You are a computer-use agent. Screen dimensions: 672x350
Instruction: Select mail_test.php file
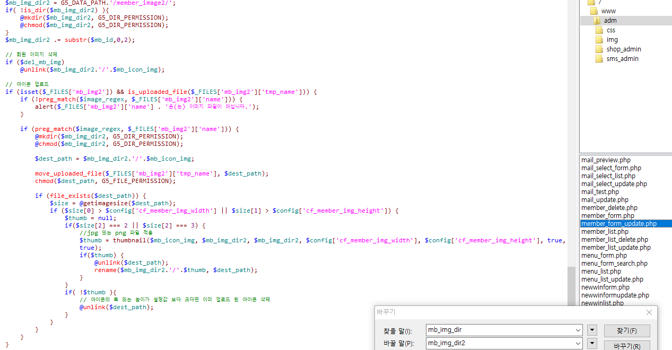(600, 192)
